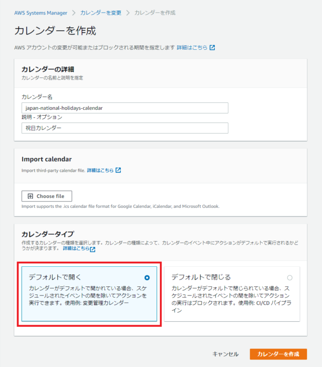Go to カレンダーを変更 breadcrumb
The height and width of the screenshot is (367, 322).
coord(101,13)
